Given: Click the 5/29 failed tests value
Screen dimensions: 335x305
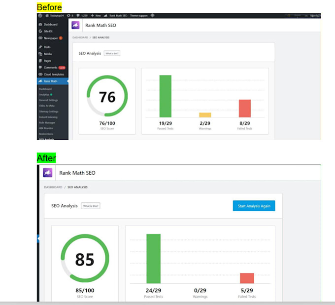Looking at the screenshot, I should coord(247,291).
